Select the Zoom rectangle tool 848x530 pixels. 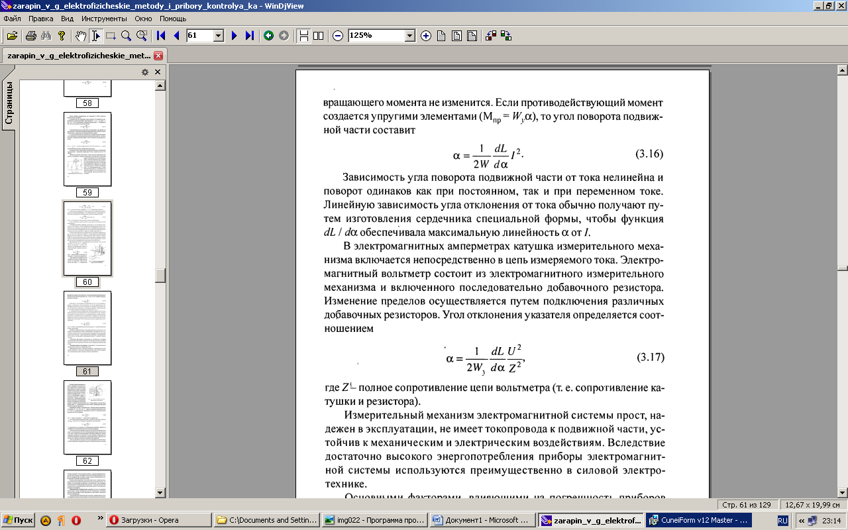click(x=141, y=36)
